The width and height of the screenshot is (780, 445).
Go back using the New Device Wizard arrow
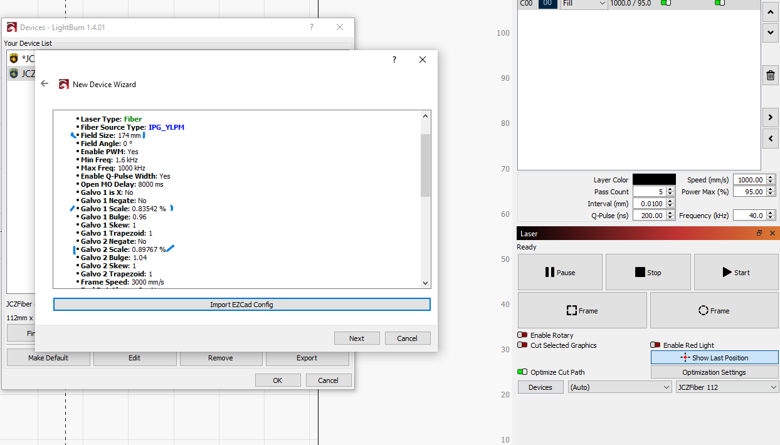tap(45, 83)
